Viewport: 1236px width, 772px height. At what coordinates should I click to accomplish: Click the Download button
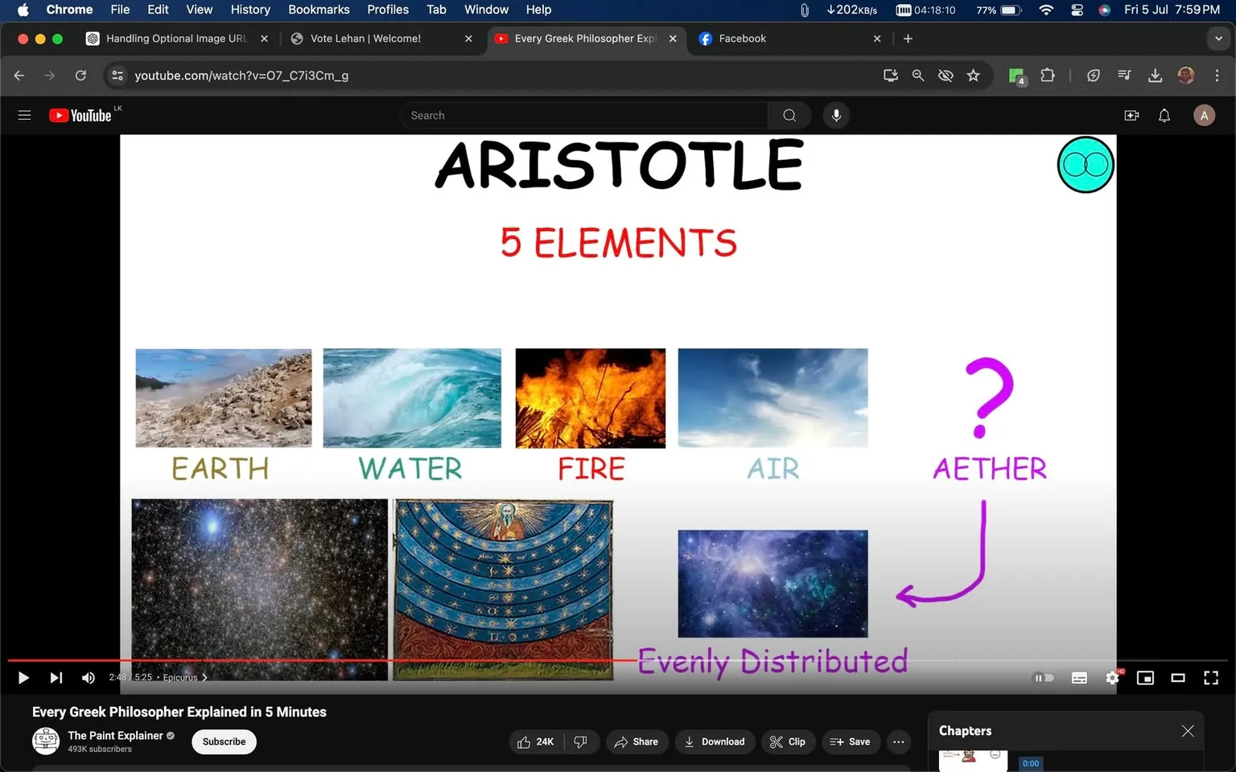(x=715, y=741)
